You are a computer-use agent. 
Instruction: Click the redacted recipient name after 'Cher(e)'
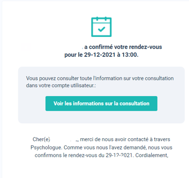(64, 139)
